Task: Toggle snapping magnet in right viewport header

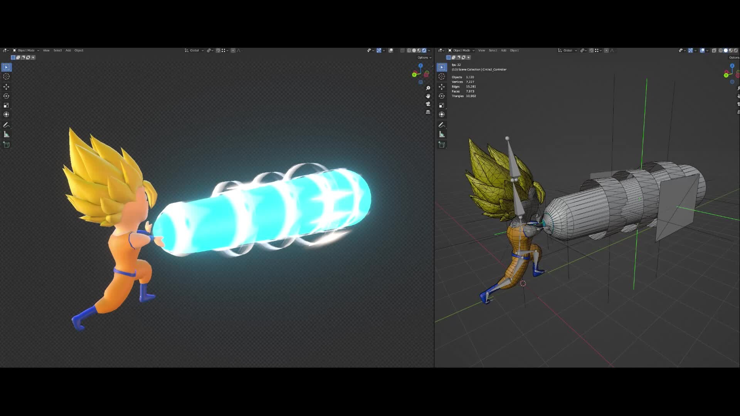Action: 591,50
